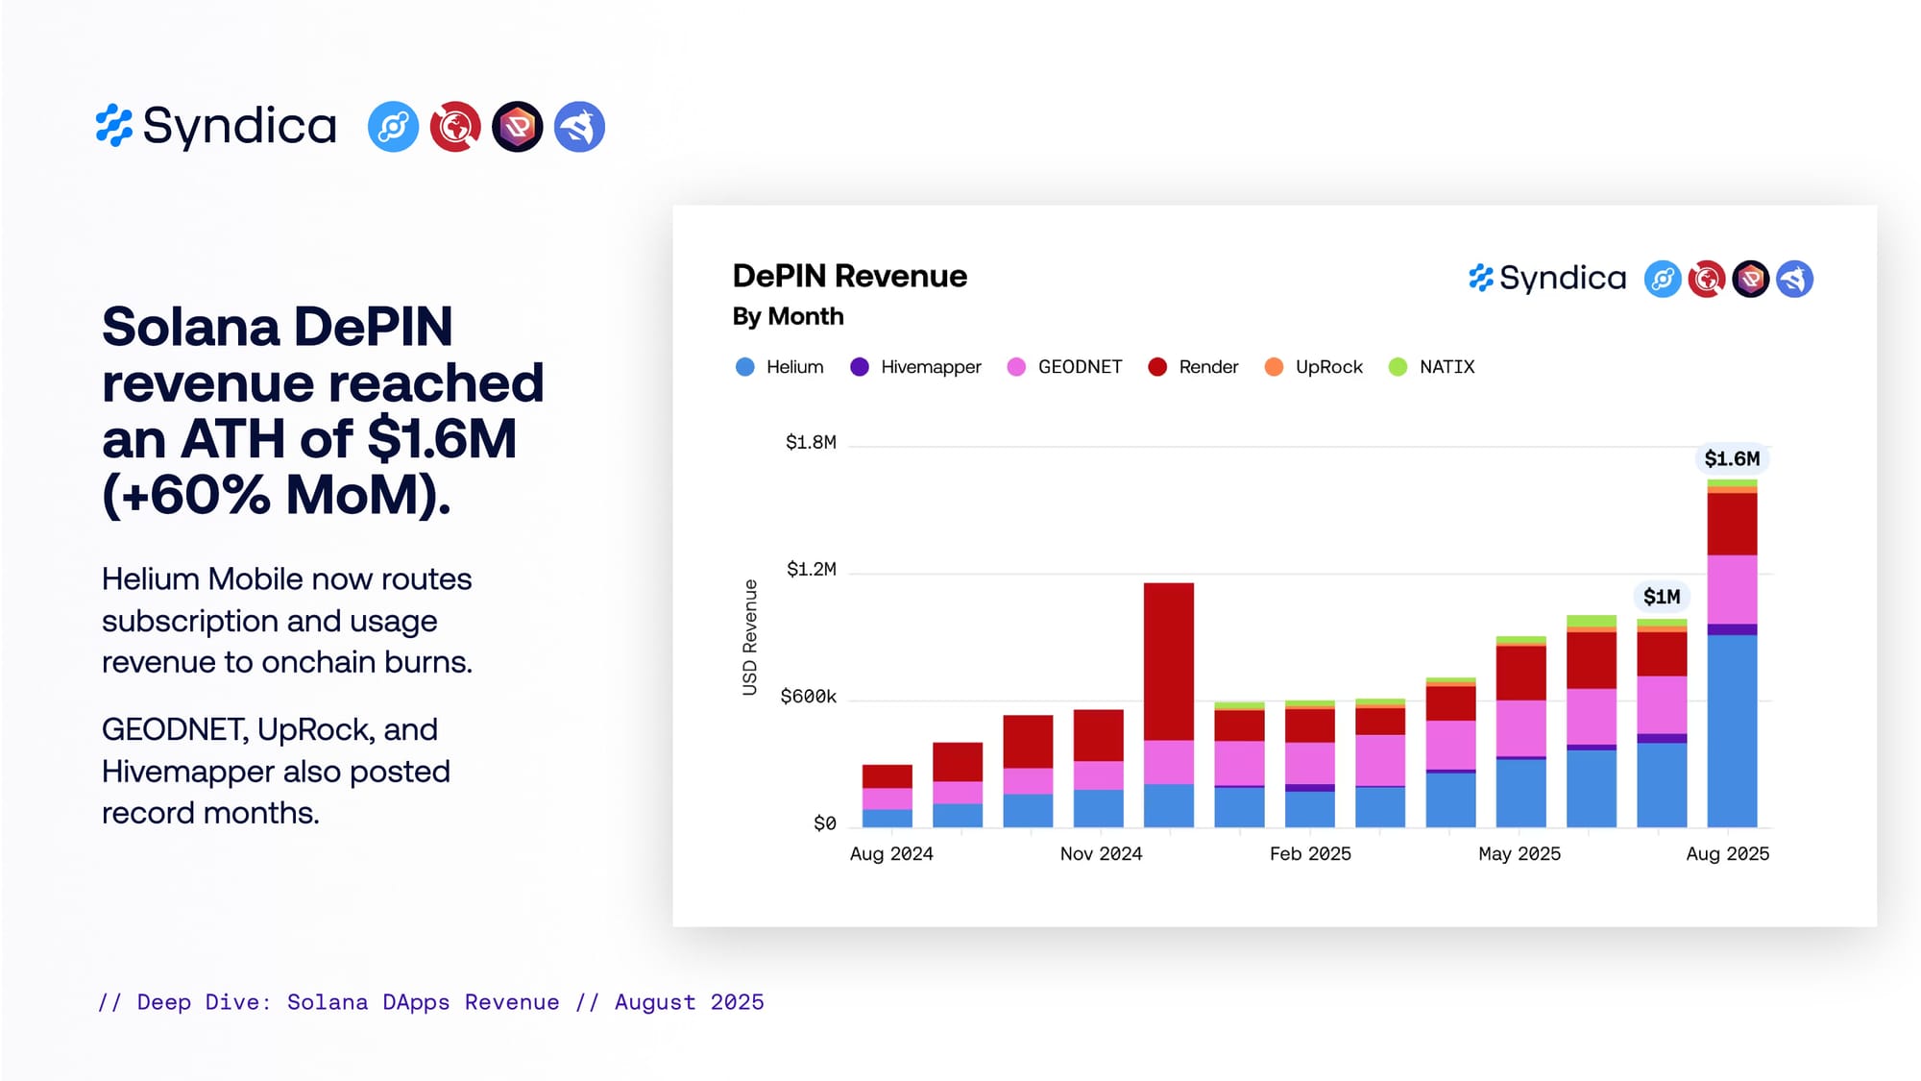Image resolution: width=1921 pixels, height=1081 pixels.
Task: Click the pink GEODNET segment of Aug 2025 bar
Action: 1732,590
